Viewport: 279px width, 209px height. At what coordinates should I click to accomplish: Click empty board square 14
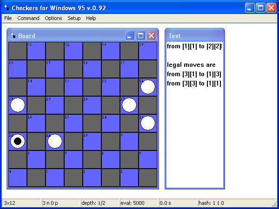(x=111, y=124)
